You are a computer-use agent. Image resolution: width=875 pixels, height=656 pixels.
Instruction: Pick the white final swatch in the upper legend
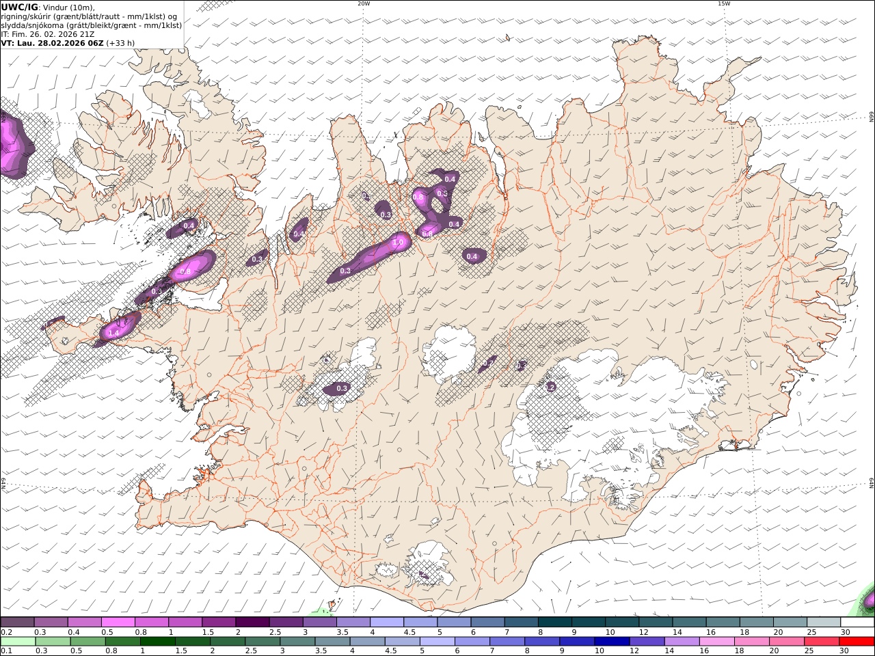point(857,623)
